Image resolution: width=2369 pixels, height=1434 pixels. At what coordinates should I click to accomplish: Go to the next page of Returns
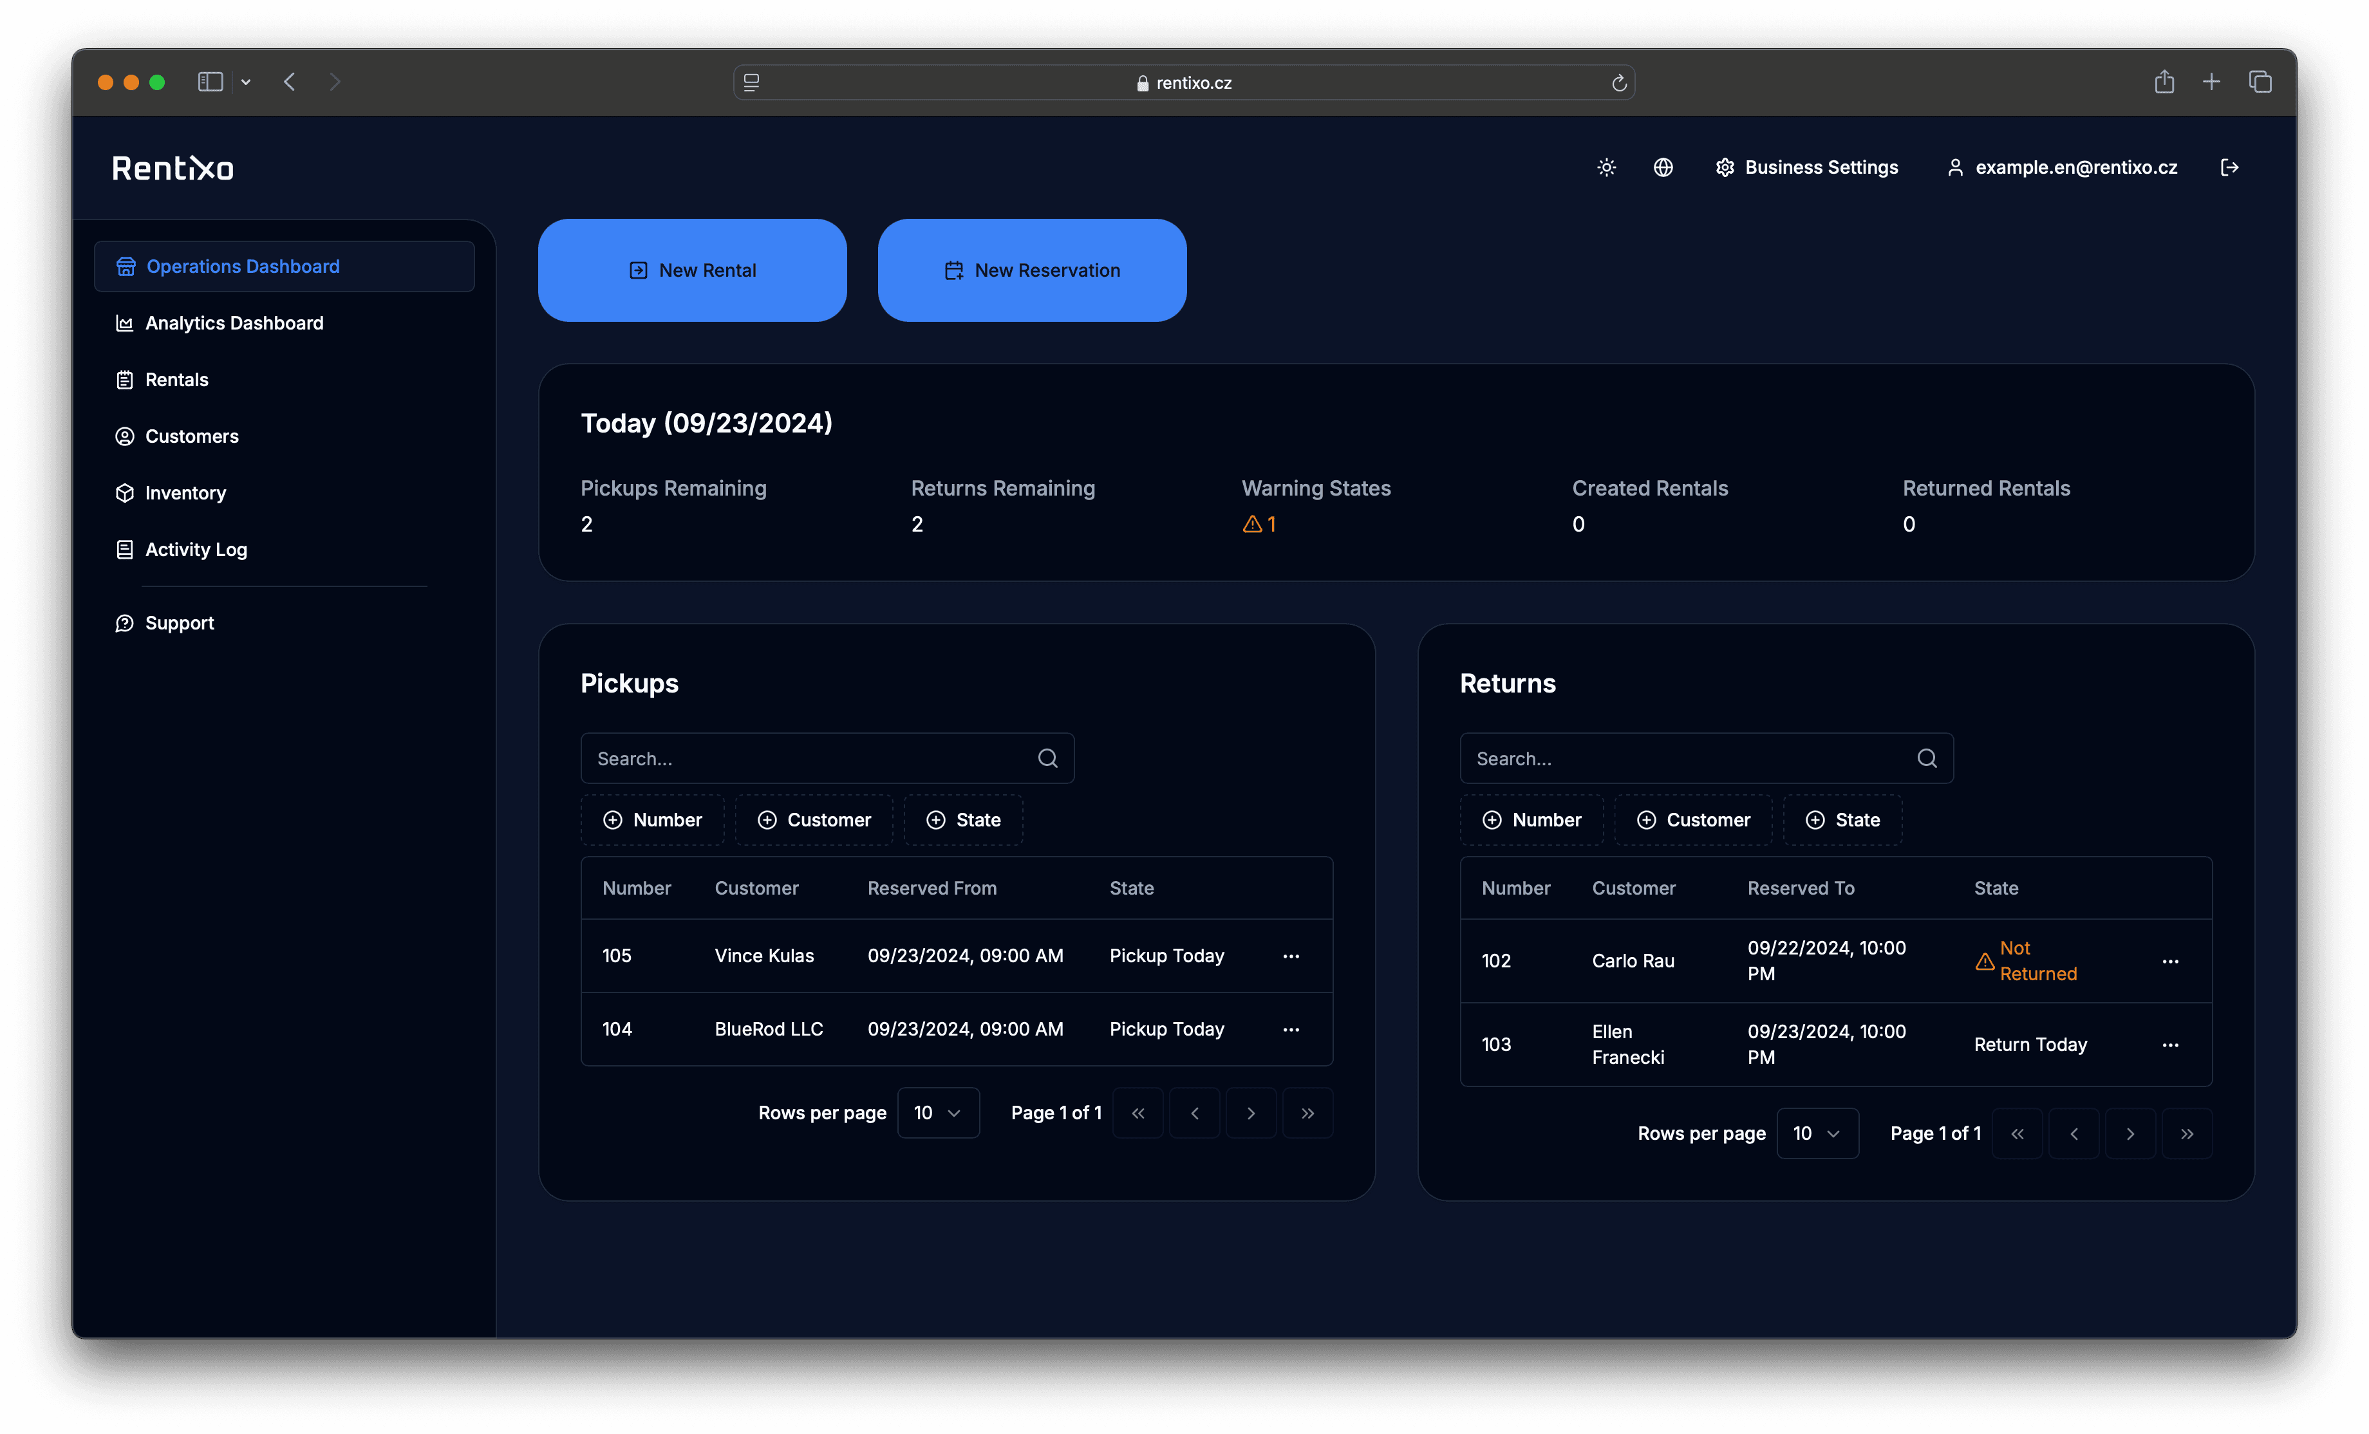pos(2131,1133)
